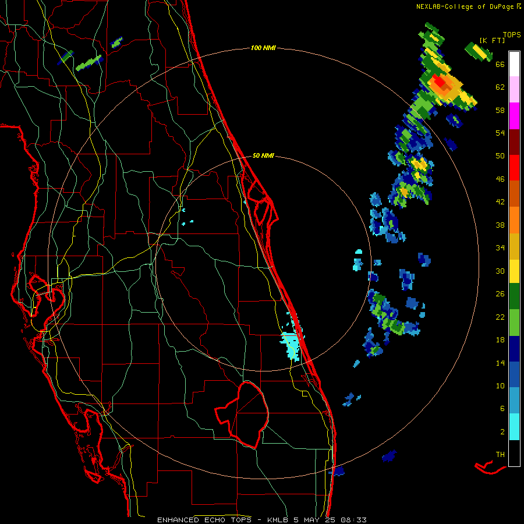Pick the bright yellow legend swatch

514,271
